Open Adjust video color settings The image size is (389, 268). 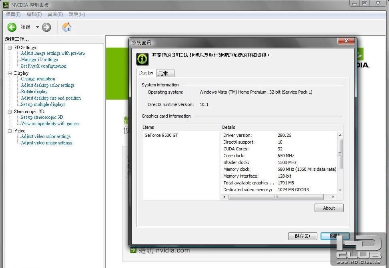click(x=46, y=137)
